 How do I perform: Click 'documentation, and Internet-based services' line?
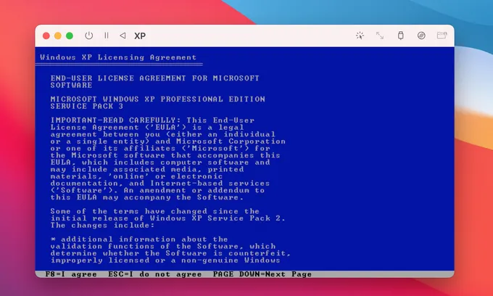(x=160, y=183)
